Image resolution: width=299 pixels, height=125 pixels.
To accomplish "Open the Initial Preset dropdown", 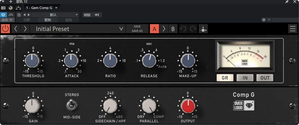I will 78,29.
